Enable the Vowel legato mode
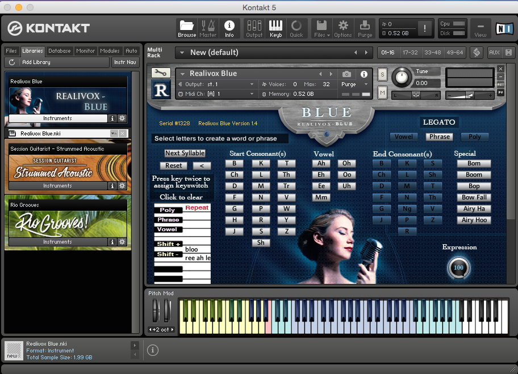 (x=404, y=137)
